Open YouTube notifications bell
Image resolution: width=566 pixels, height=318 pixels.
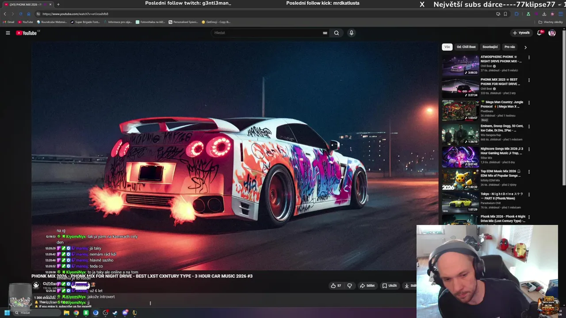click(539, 33)
